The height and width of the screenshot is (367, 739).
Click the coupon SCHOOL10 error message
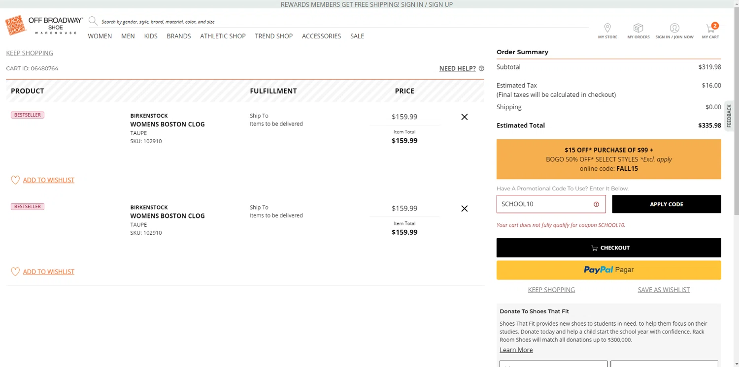click(561, 225)
